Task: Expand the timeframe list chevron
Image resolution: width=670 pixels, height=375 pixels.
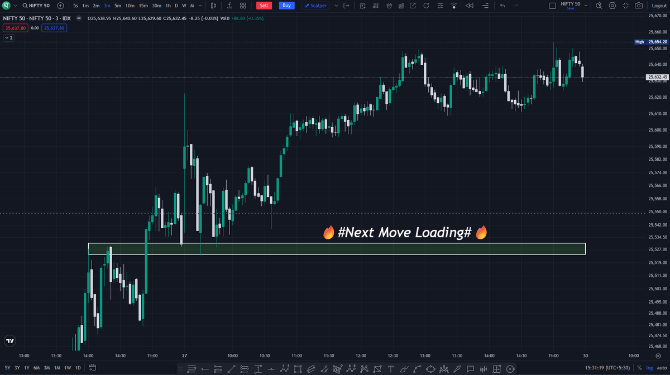Action: [x=200, y=6]
